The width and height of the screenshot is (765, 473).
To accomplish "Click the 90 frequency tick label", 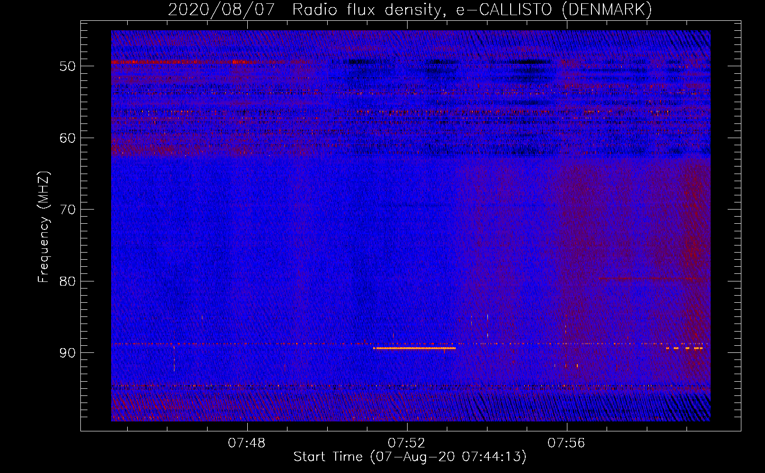I will [x=68, y=353].
